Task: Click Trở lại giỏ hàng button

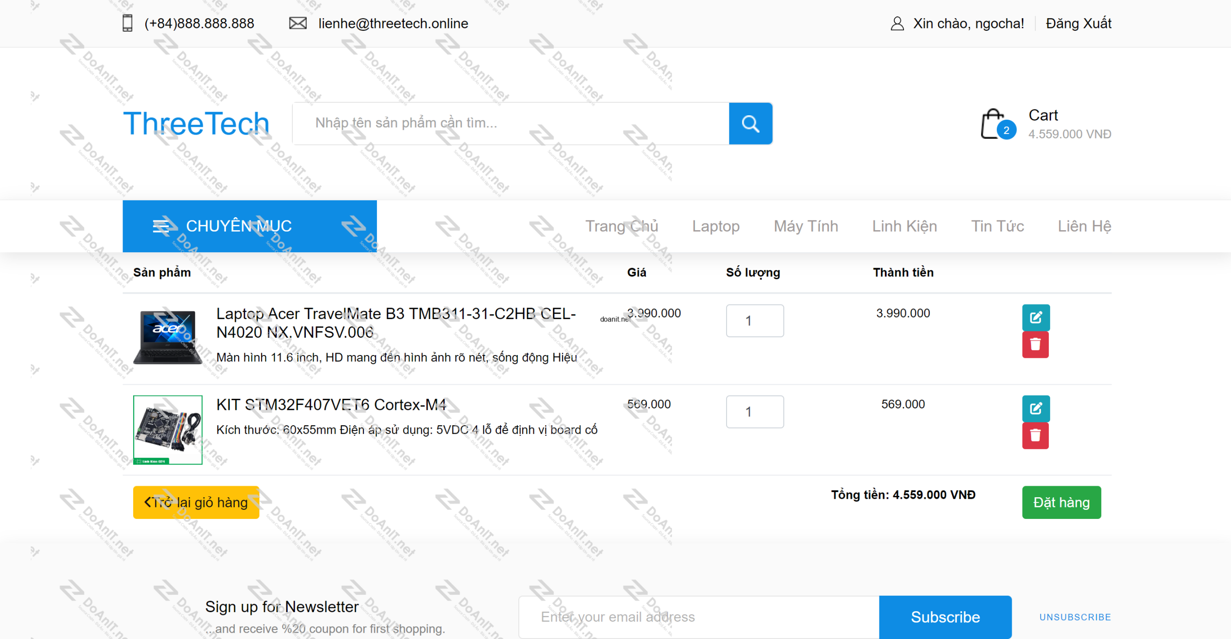Action: (196, 502)
